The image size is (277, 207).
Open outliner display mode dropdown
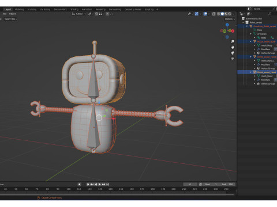pos(242,14)
